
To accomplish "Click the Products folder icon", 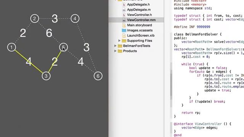I will point(120,51).
